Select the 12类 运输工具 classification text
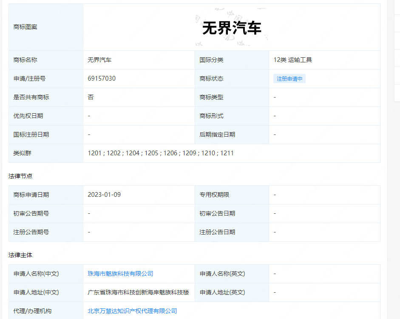400x319 pixels. (294, 60)
